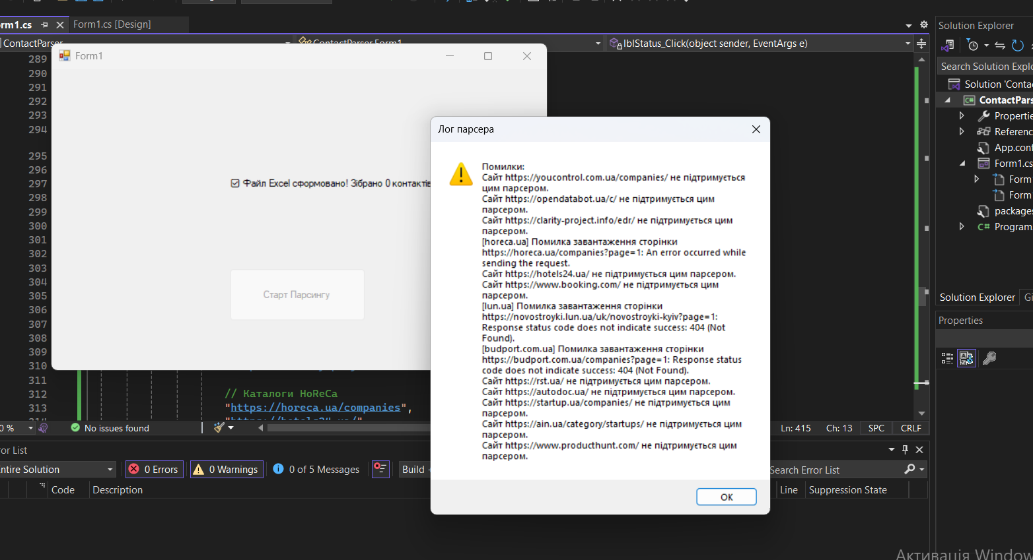The image size is (1033, 560).
Task: Click the Solution Explorer switch views icon
Action: tap(948, 46)
